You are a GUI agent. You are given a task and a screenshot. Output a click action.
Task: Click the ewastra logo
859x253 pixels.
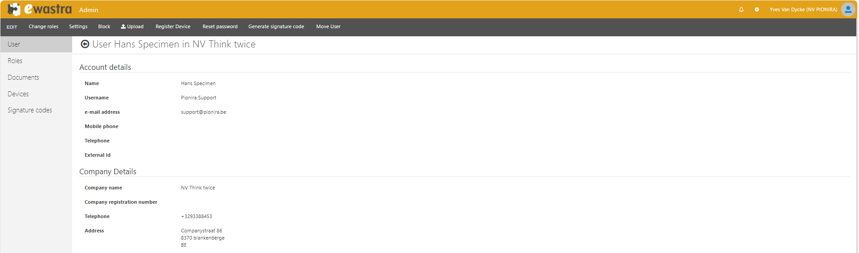pos(39,9)
